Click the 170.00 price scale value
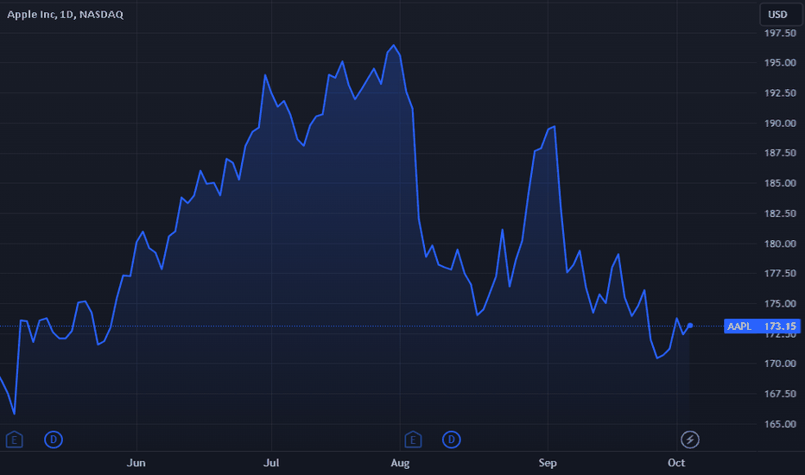This screenshot has width=805, height=475. 780,364
